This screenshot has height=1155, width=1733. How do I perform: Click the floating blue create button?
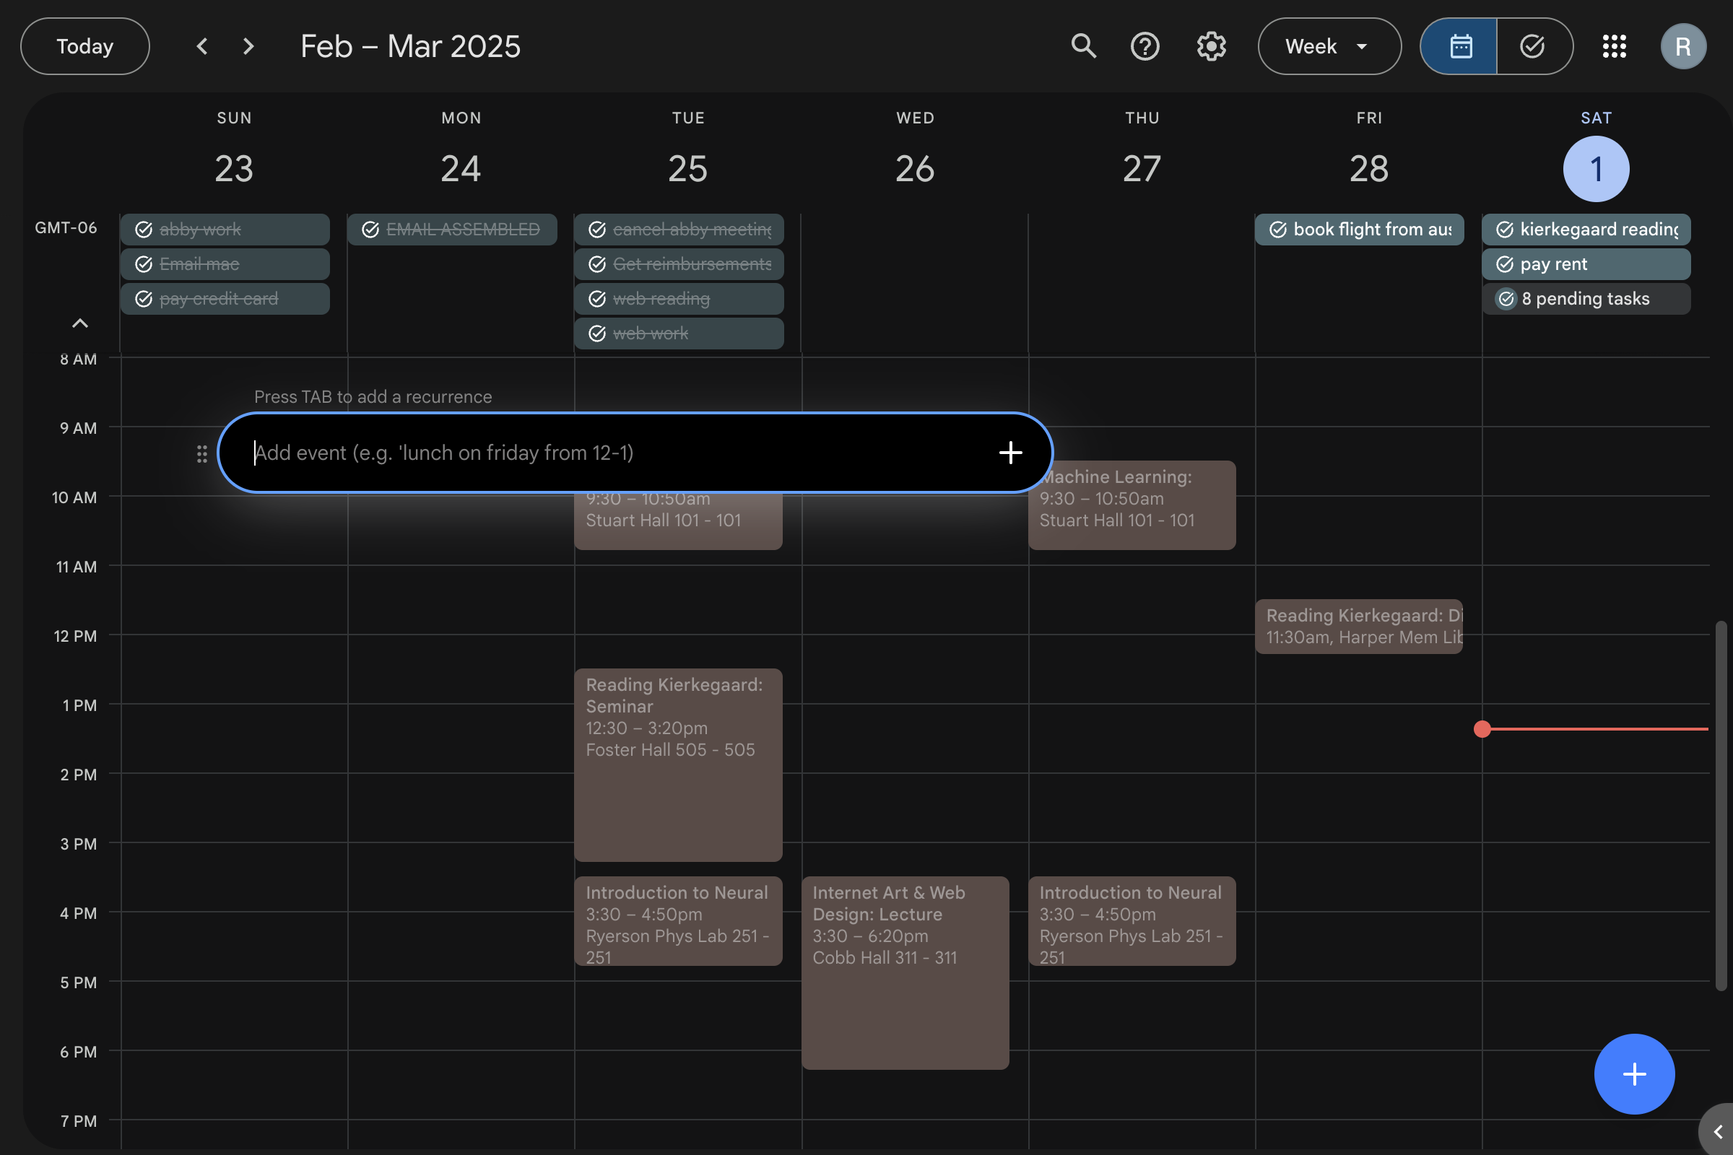(1633, 1073)
